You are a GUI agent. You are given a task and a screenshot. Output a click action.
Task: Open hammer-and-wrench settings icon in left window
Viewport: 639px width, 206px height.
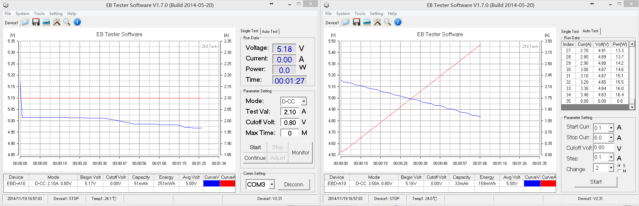click(x=57, y=22)
